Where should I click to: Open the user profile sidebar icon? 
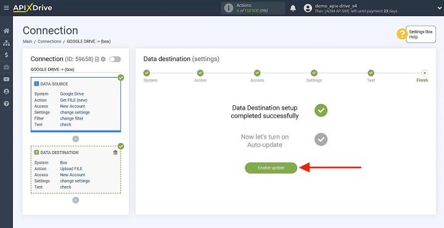[6, 91]
